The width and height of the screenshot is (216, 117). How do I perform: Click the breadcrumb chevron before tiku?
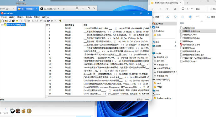pyautogui.click(x=188, y=9)
